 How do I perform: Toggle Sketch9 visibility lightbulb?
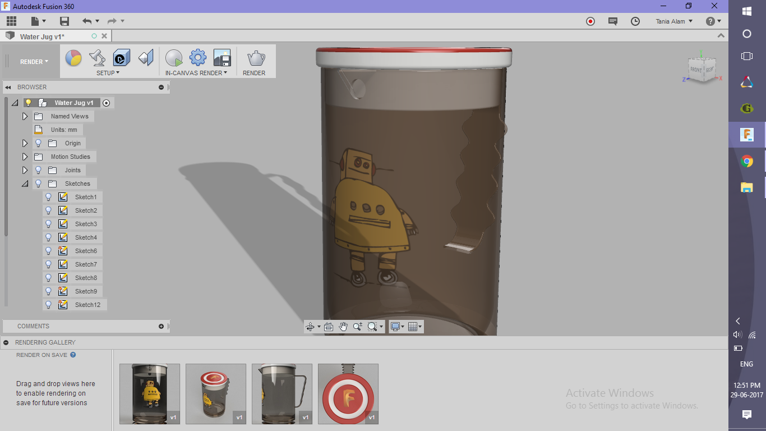click(48, 291)
